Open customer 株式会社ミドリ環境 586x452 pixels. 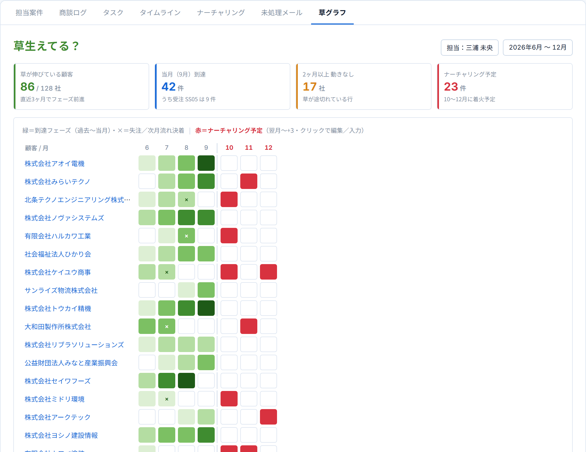(x=54, y=399)
